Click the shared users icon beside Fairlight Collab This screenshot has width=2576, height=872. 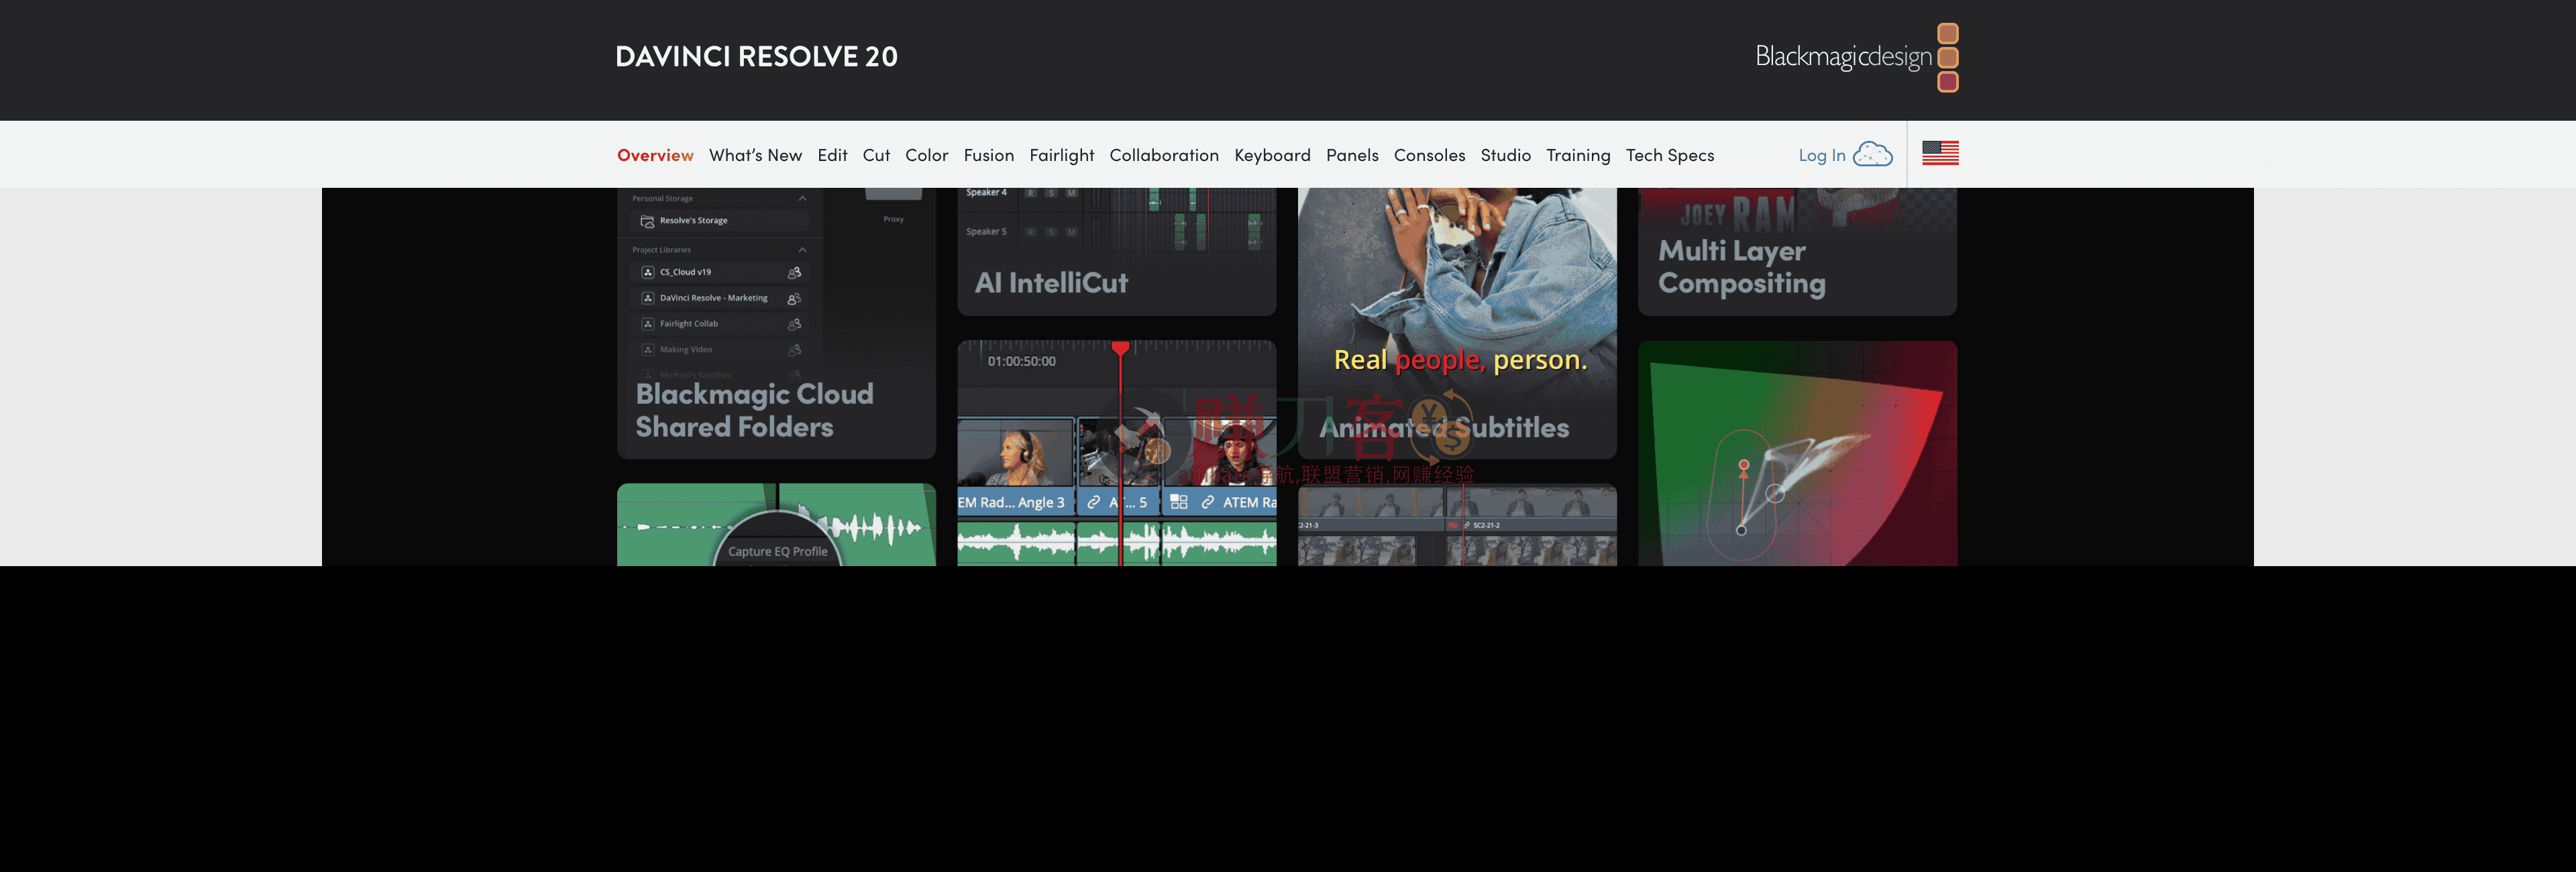tap(795, 324)
